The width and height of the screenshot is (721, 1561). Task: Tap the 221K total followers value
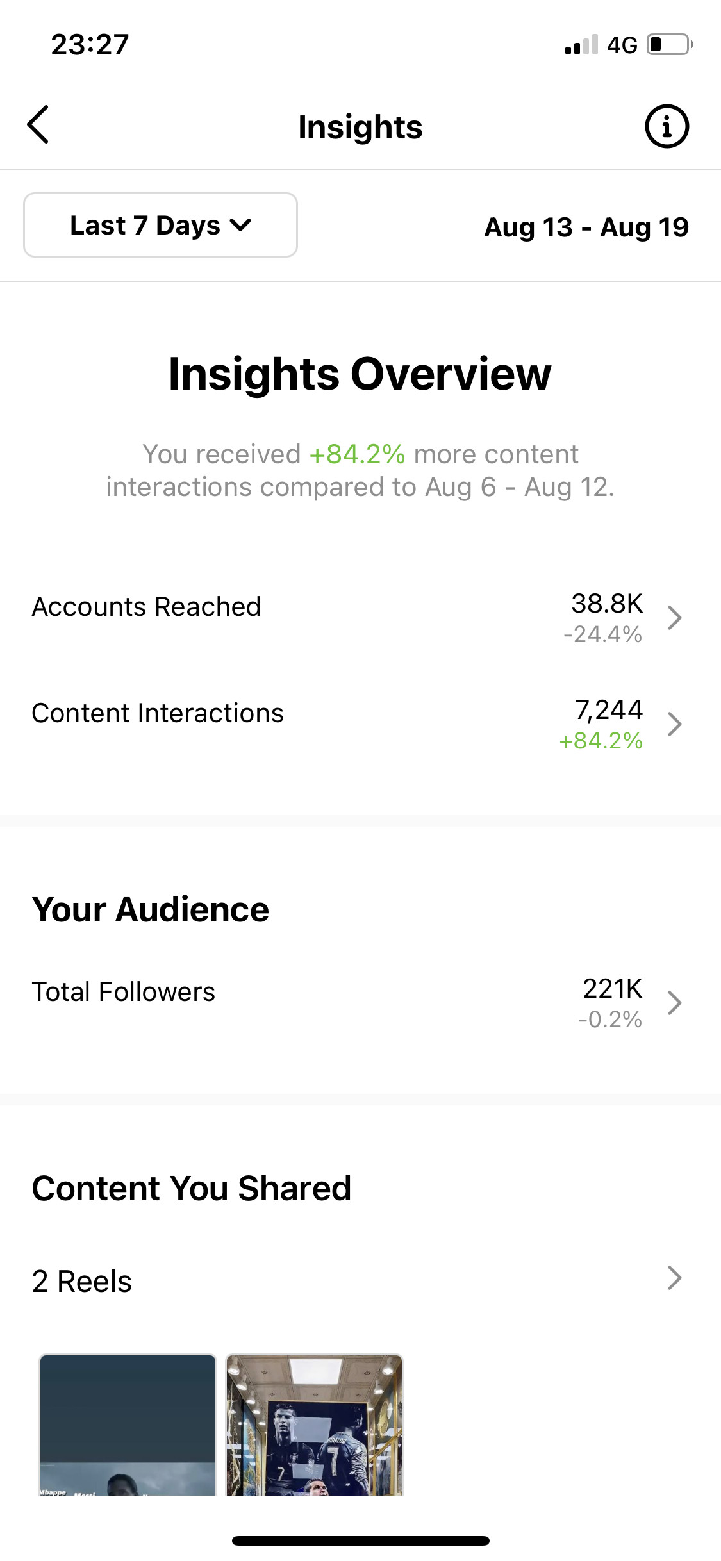point(612,988)
